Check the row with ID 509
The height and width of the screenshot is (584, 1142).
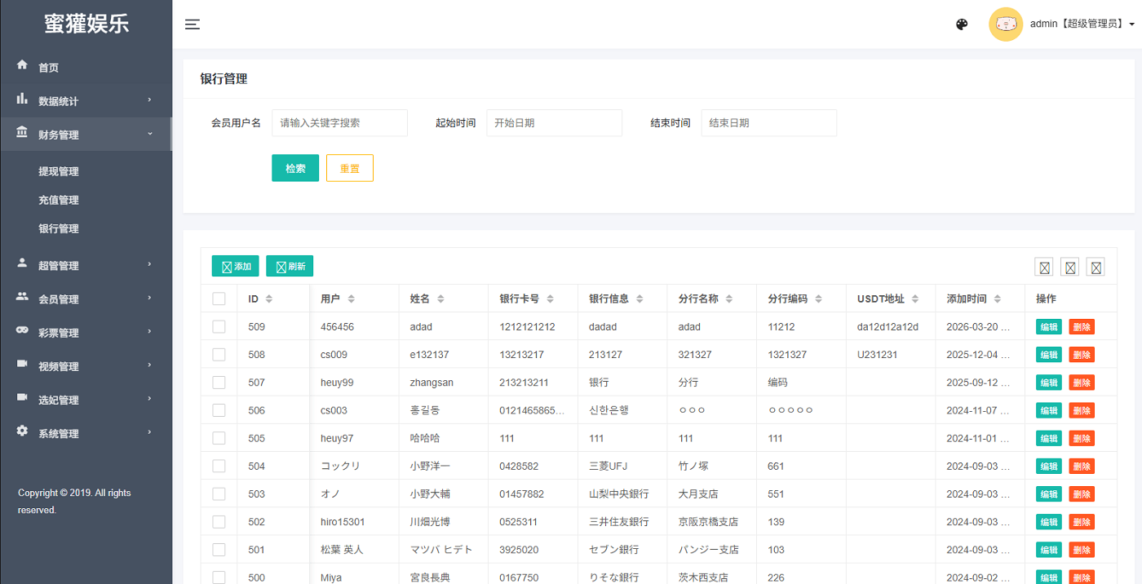pyautogui.click(x=219, y=326)
